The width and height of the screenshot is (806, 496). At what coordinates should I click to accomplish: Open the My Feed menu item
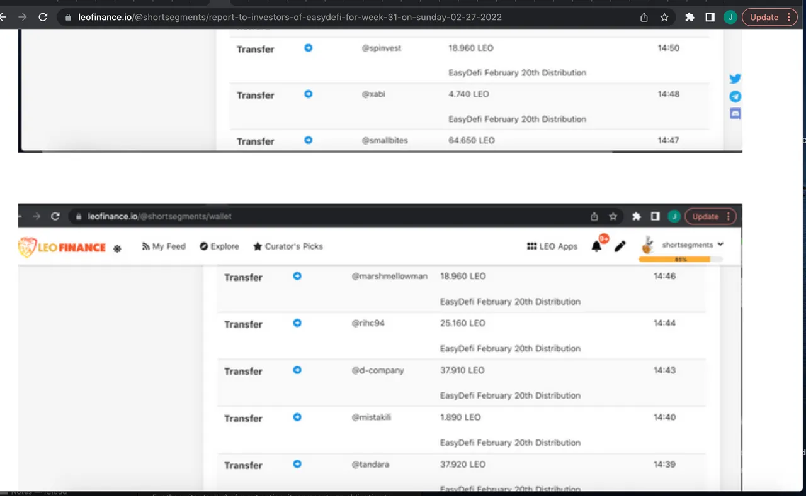[164, 246]
